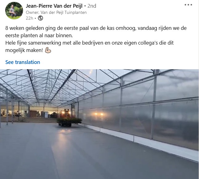Open the three-dot post options menu

(x=188, y=5)
